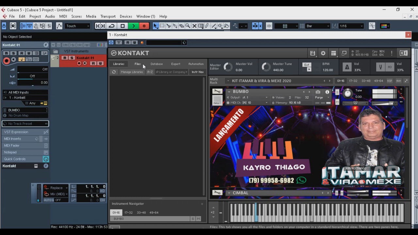This screenshot has width=418, height=235.
Task: Click the A-Z sort button
Action: [x=150, y=72]
